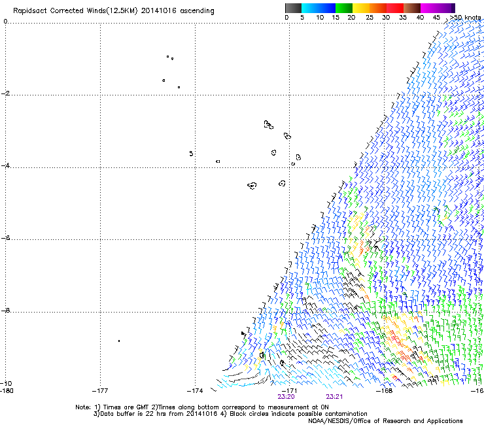Viewport: 484px width, 425px height.
Task: Click the longitude label -180
Action: tap(7, 391)
